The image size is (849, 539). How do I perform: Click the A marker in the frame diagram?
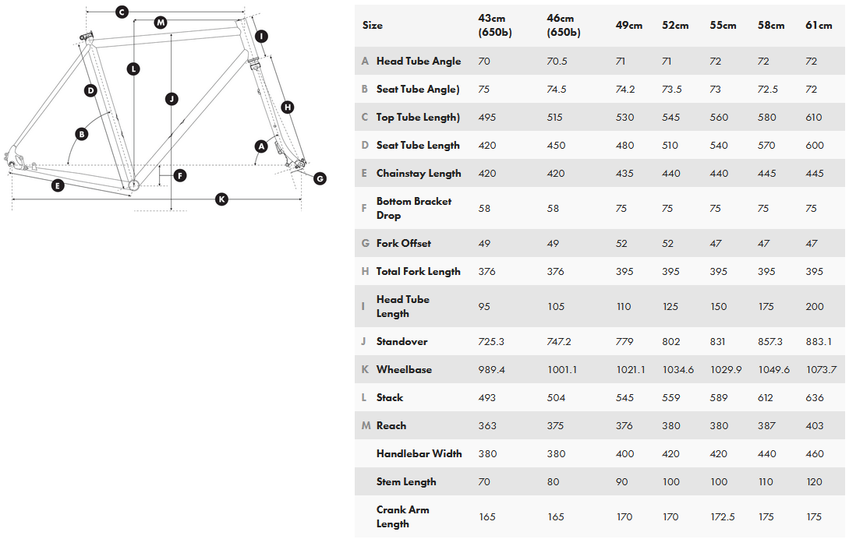pyautogui.click(x=261, y=146)
